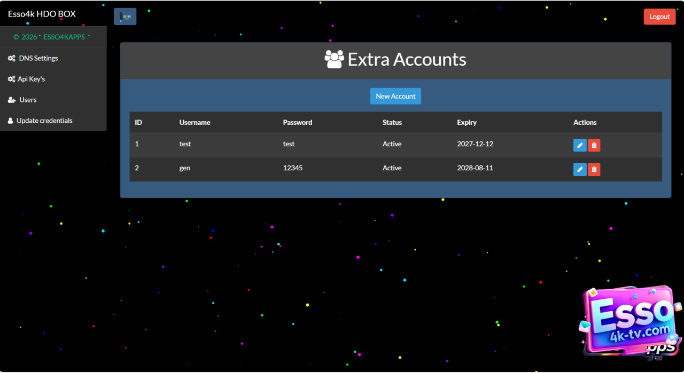Open DNS Settings in the sidebar

pyautogui.click(x=38, y=58)
